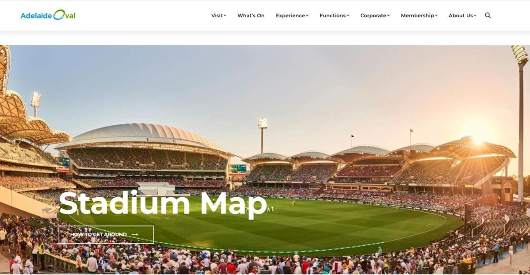The width and height of the screenshot is (530, 275).
Task: Expand the Corporate dropdown chevron
Action: pyautogui.click(x=389, y=15)
